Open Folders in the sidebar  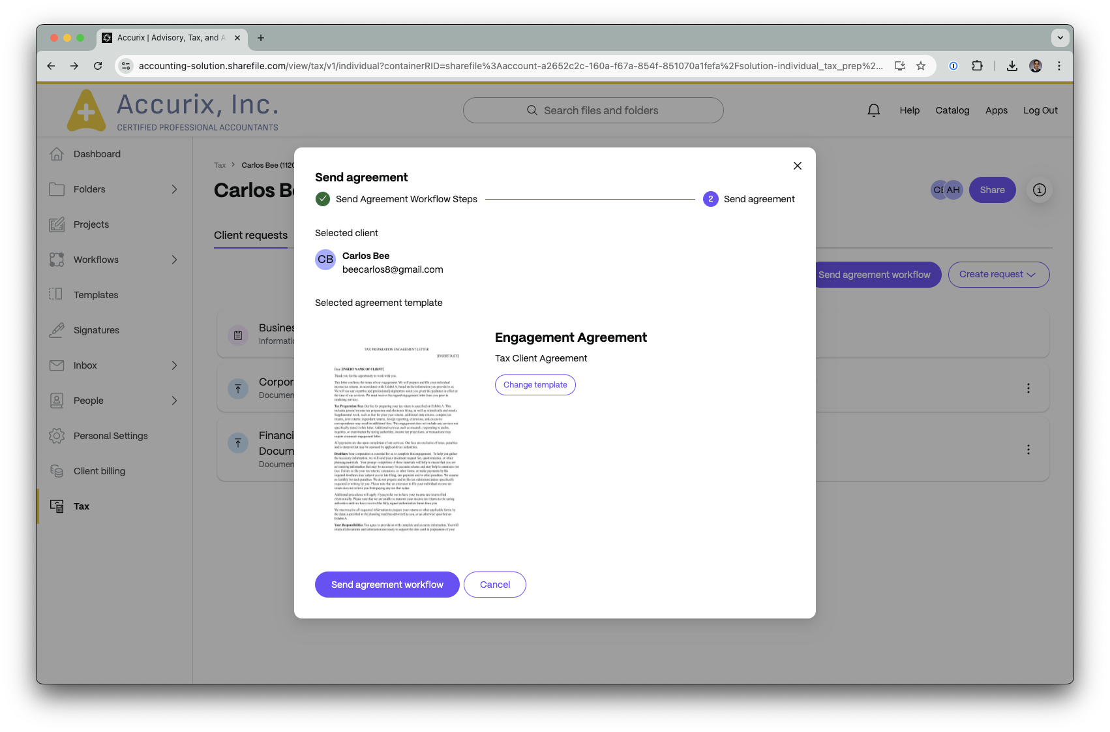89,189
